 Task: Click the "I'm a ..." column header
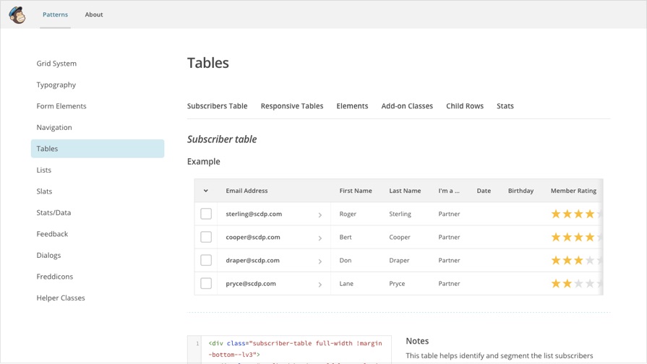[x=449, y=191]
